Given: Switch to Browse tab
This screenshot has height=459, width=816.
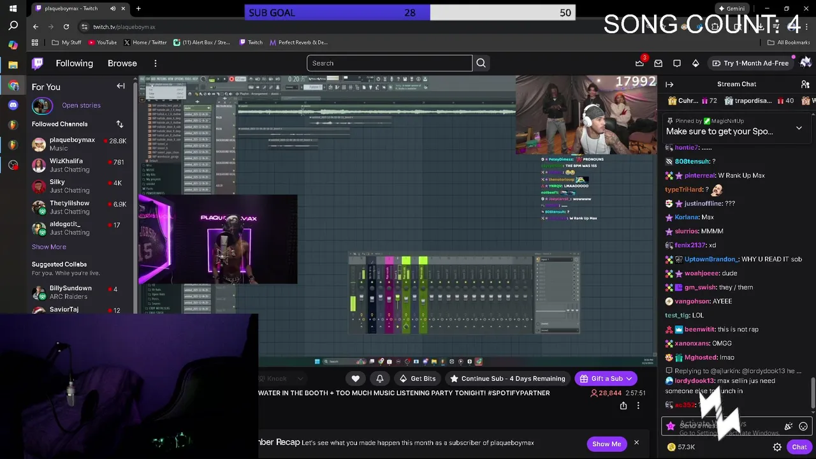Looking at the screenshot, I should (x=122, y=63).
